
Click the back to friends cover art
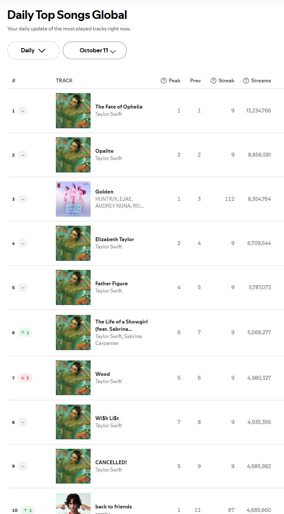(73, 504)
